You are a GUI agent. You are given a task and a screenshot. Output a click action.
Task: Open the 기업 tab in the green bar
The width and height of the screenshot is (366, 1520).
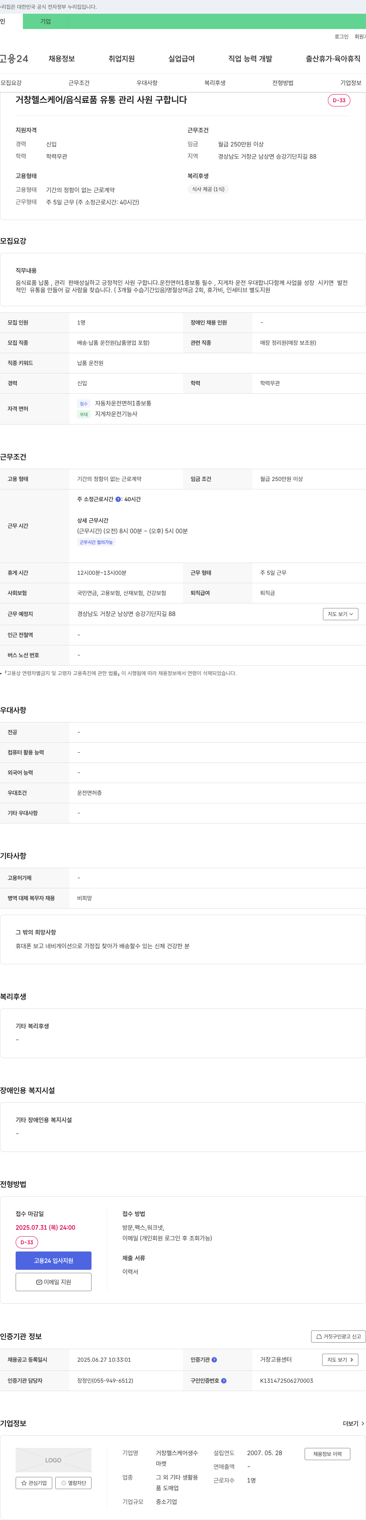click(x=45, y=21)
